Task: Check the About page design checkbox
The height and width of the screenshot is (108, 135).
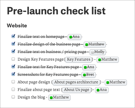Action: pos(13,82)
